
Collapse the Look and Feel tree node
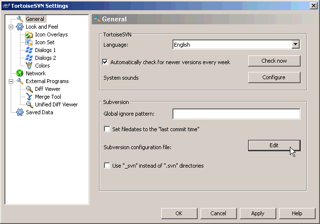(x=11, y=27)
